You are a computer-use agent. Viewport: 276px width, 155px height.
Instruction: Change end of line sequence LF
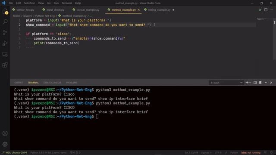pos(226,152)
